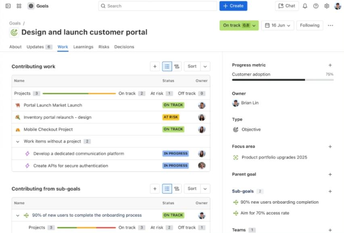
Task: Open the Portal Launch Market Launch project
Action: 53,105
